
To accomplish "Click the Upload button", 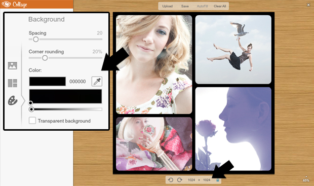I will pyautogui.click(x=167, y=6).
